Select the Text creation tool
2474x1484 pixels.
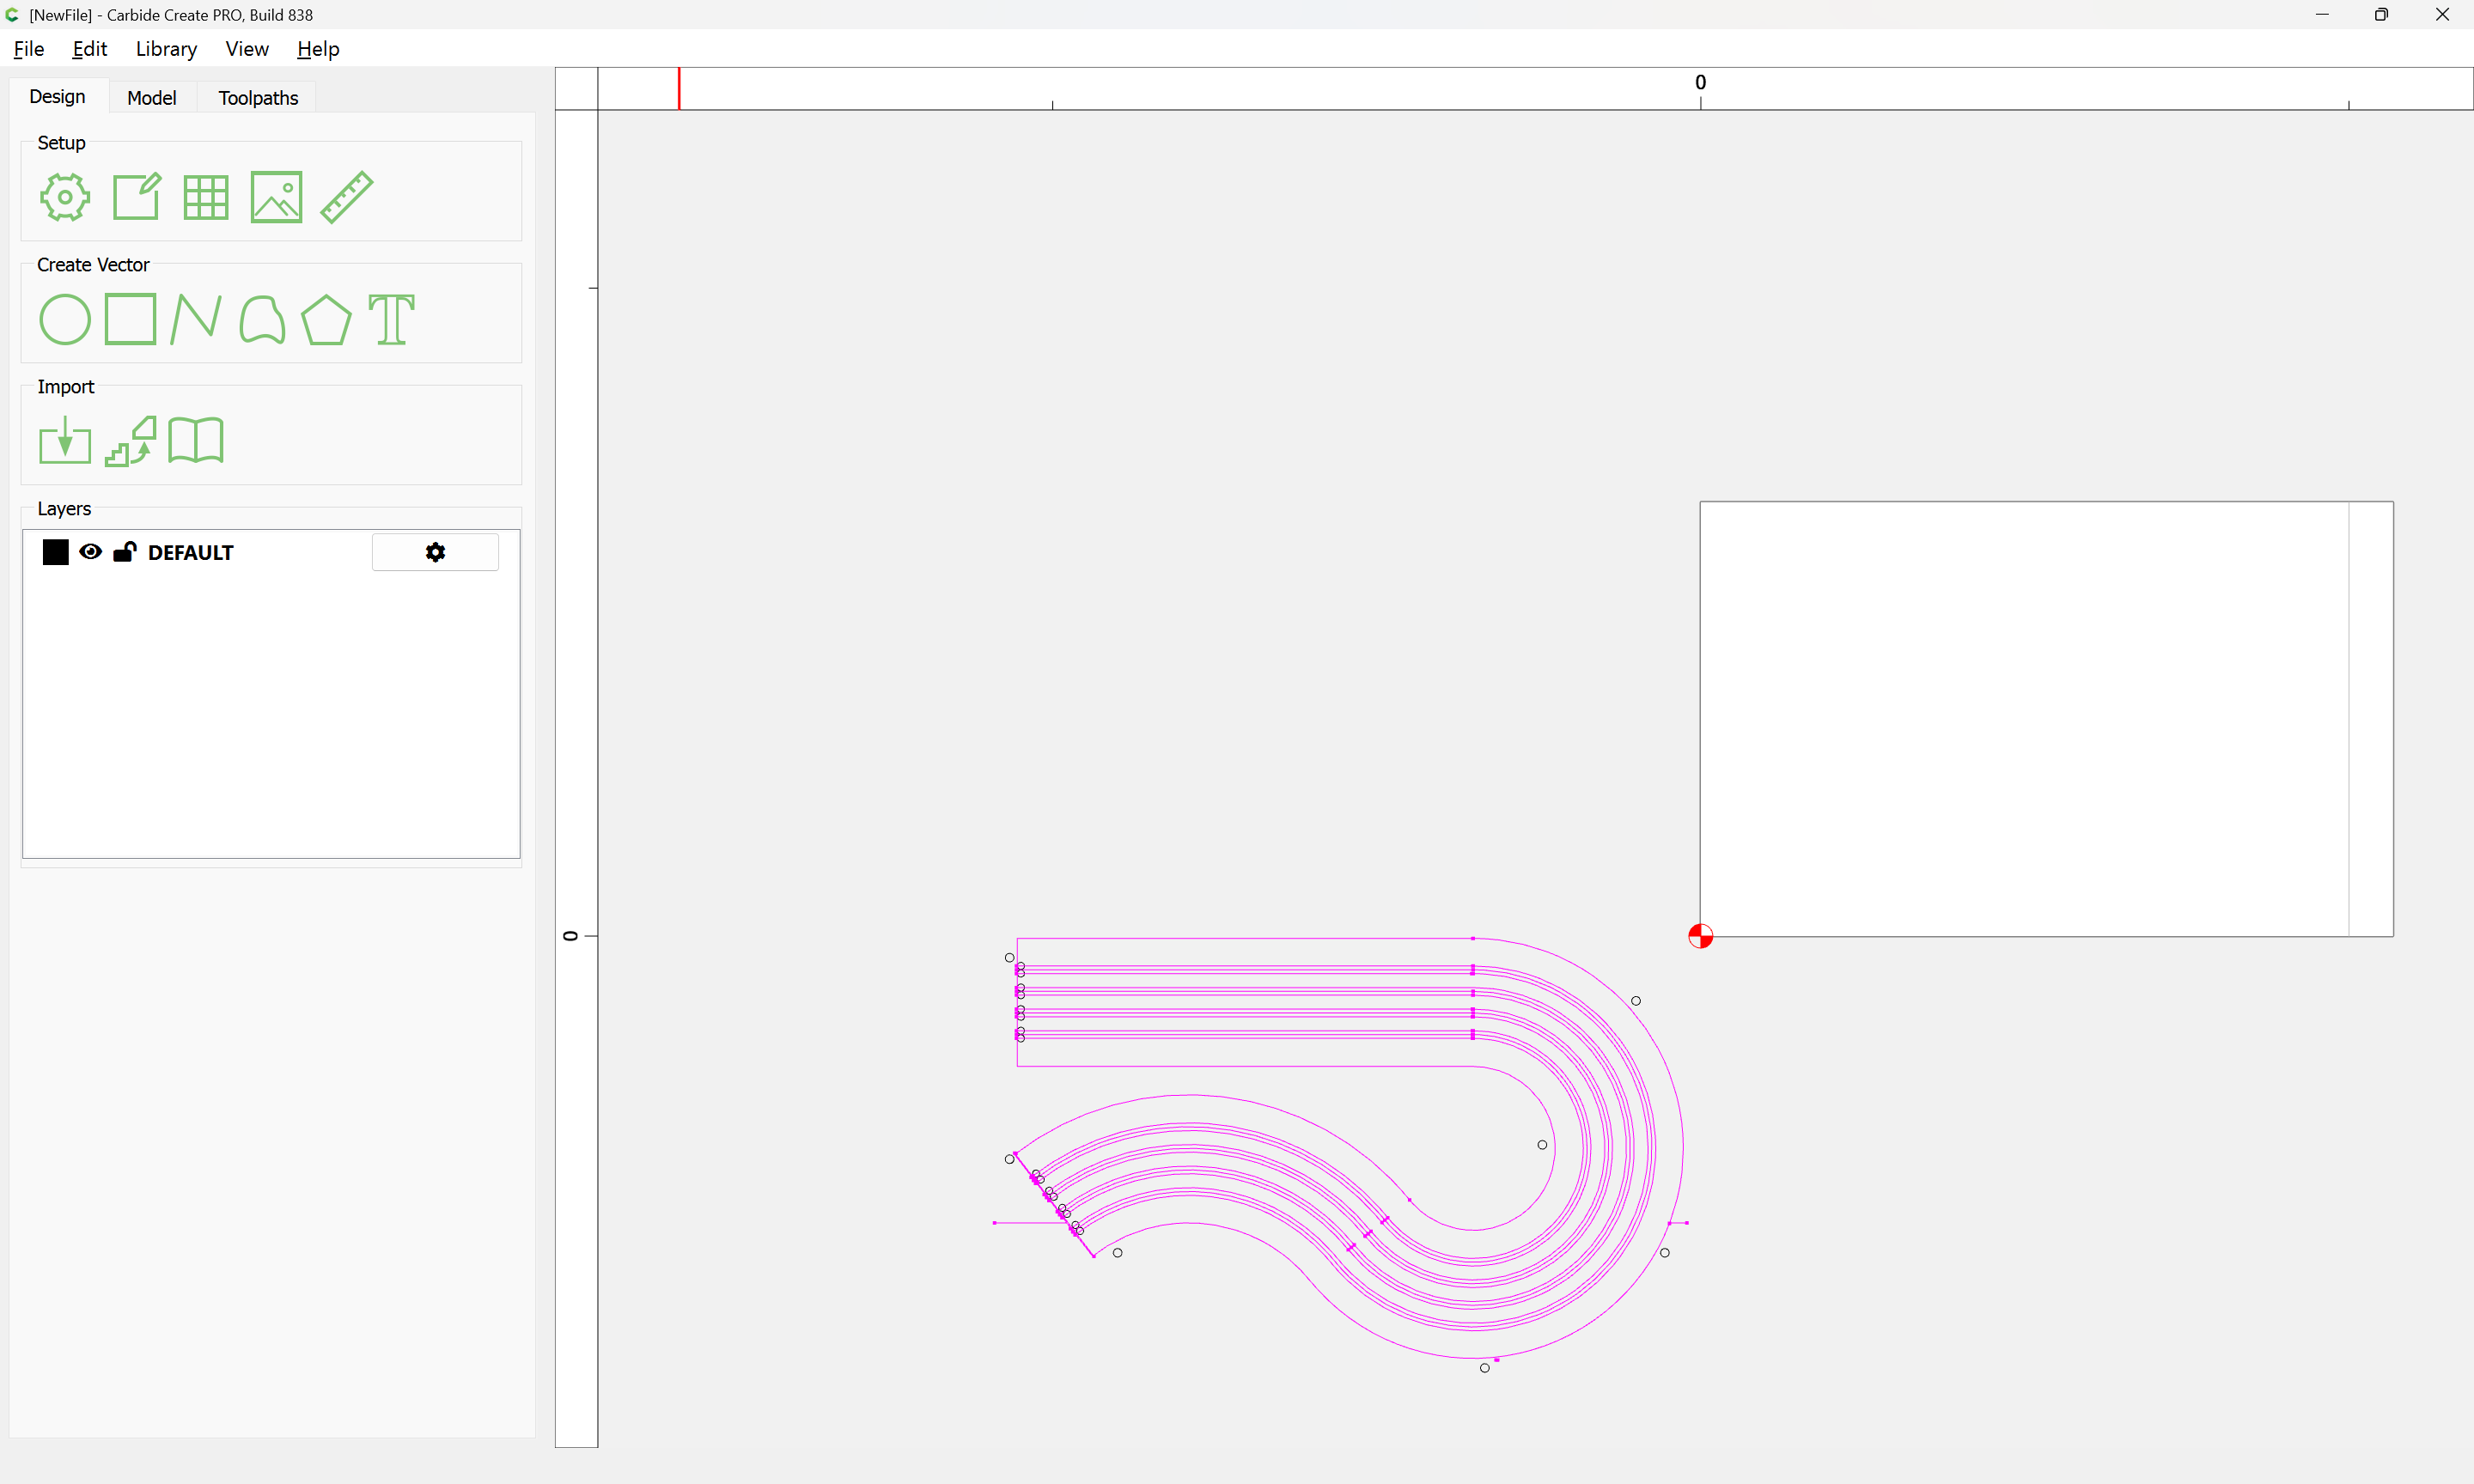(x=391, y=320)
